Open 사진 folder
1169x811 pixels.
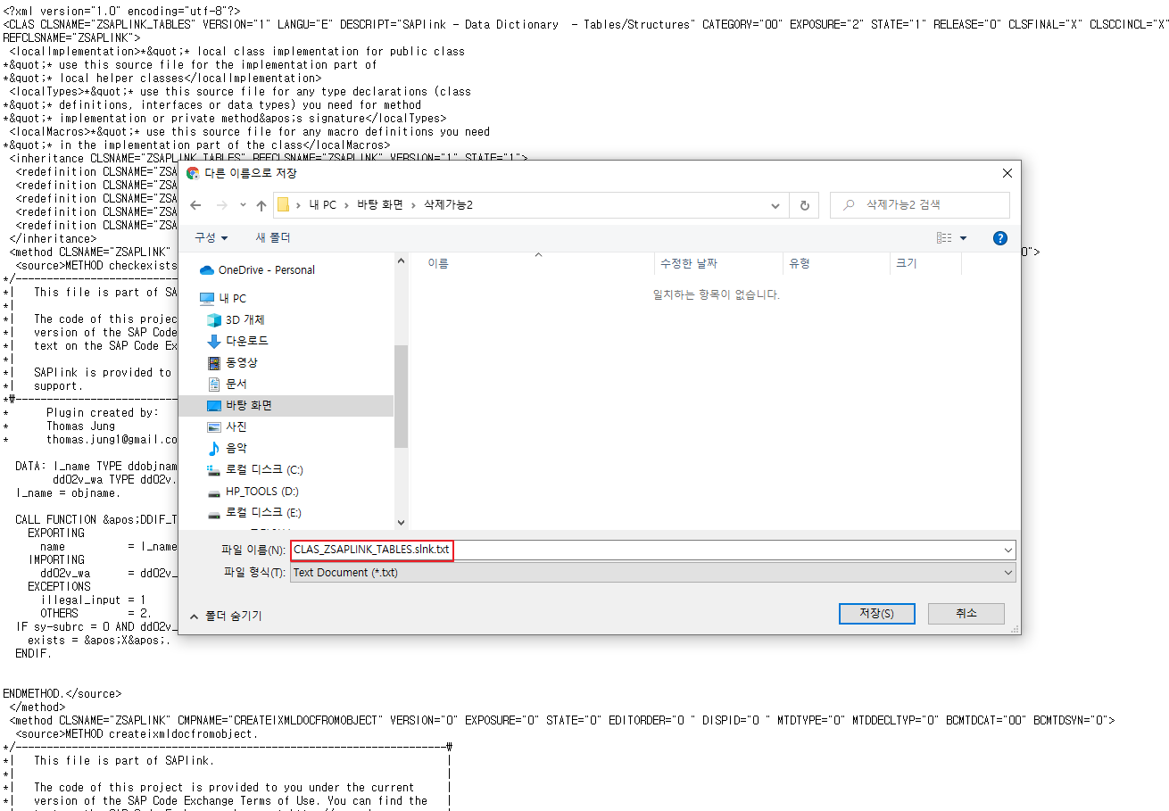[228, 426]
